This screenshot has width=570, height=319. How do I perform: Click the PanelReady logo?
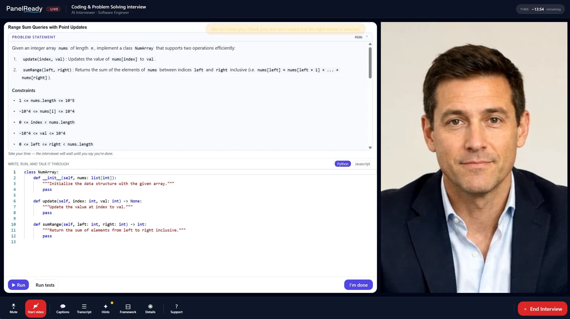(24, 9)
